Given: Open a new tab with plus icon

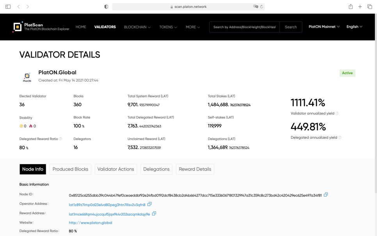Looking at the screenshot, I should (360, 7).
